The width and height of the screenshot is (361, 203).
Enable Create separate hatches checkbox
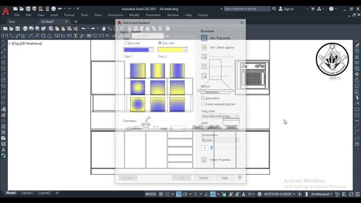(x=203, y=104)
